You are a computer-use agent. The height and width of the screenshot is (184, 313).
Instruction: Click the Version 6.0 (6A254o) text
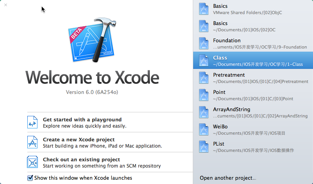[92, 92]
